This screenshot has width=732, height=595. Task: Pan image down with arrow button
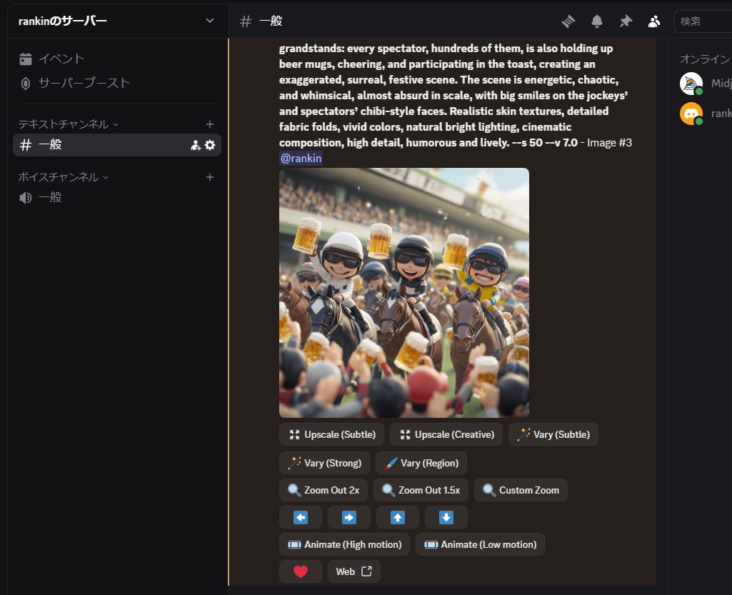pyautogui.click(x=446, y=517)
